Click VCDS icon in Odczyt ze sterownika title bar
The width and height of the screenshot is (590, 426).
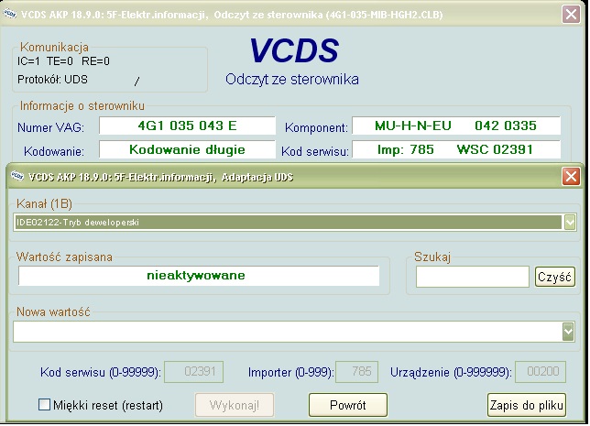tap(10, 14)
